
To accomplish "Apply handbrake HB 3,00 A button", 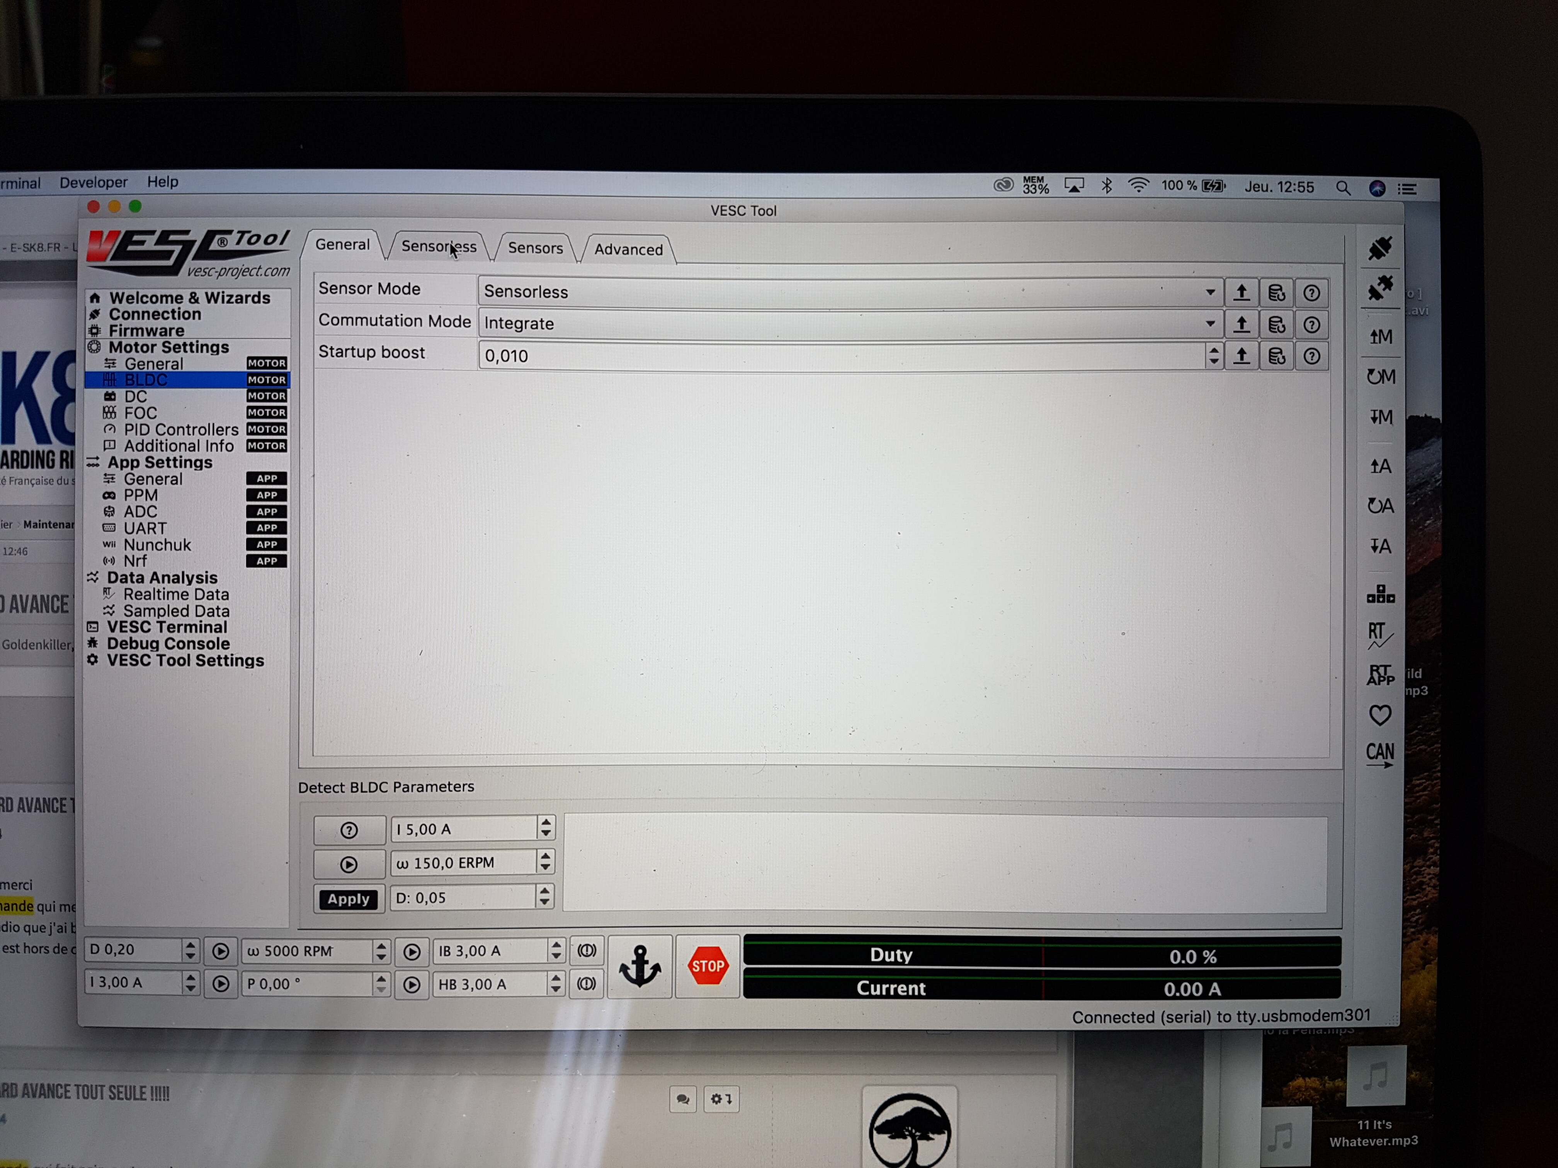I will [586, 984].
